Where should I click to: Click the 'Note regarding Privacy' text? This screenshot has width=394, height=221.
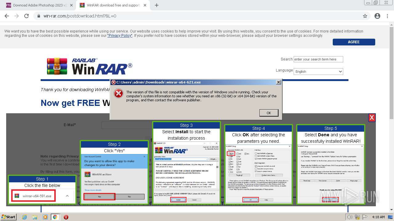click(x=60, y=156)
